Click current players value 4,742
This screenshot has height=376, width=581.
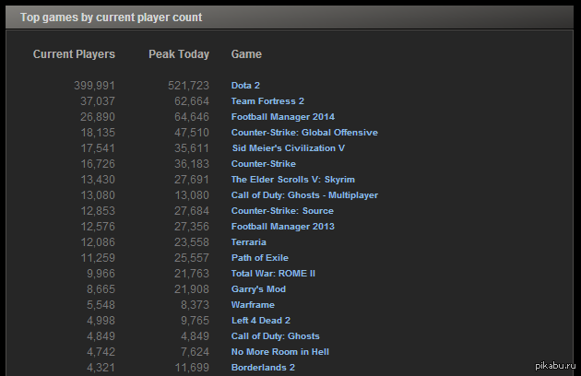point(101,351)
